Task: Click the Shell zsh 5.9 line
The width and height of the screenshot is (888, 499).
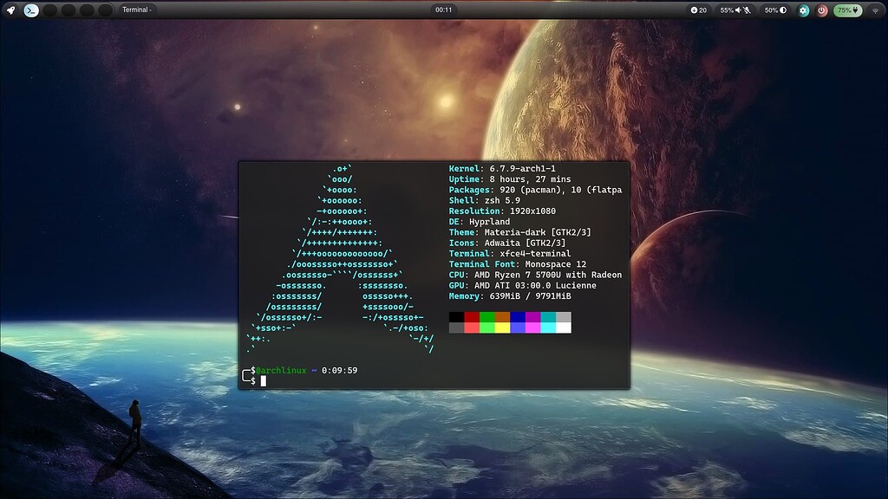Action: tap(485, 200)
